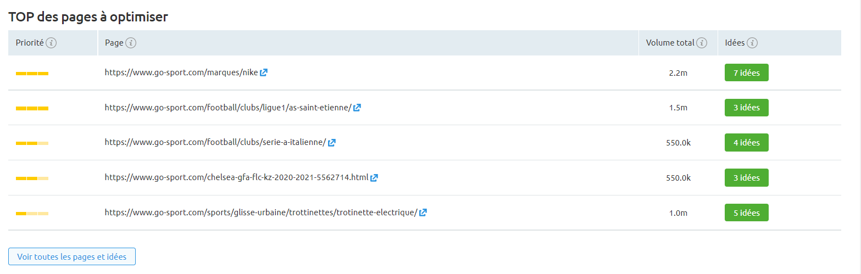Open external link icon for trotinette-electrique URL
861x274 pixels.
click(x=423, y=213)
